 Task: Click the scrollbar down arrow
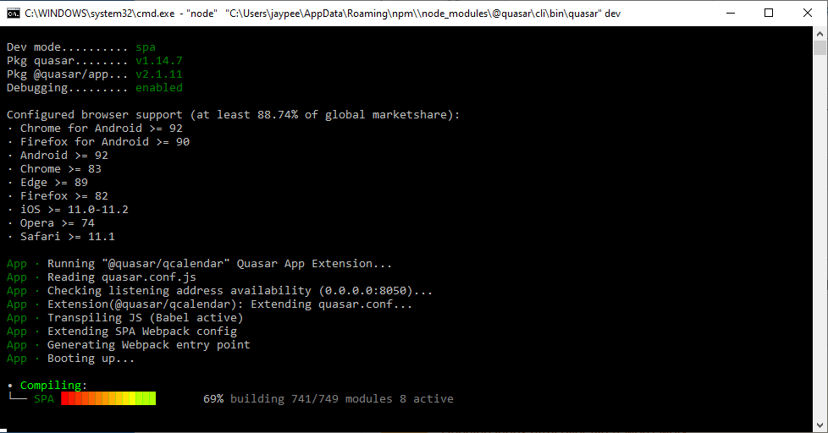820,425
